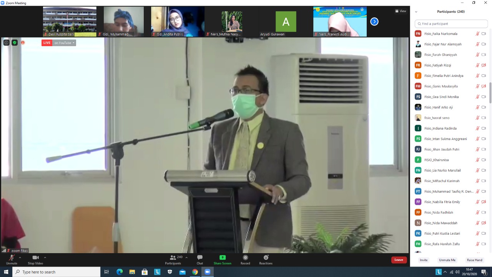
Task: Click the red Leave button
Action: point(399,260)
